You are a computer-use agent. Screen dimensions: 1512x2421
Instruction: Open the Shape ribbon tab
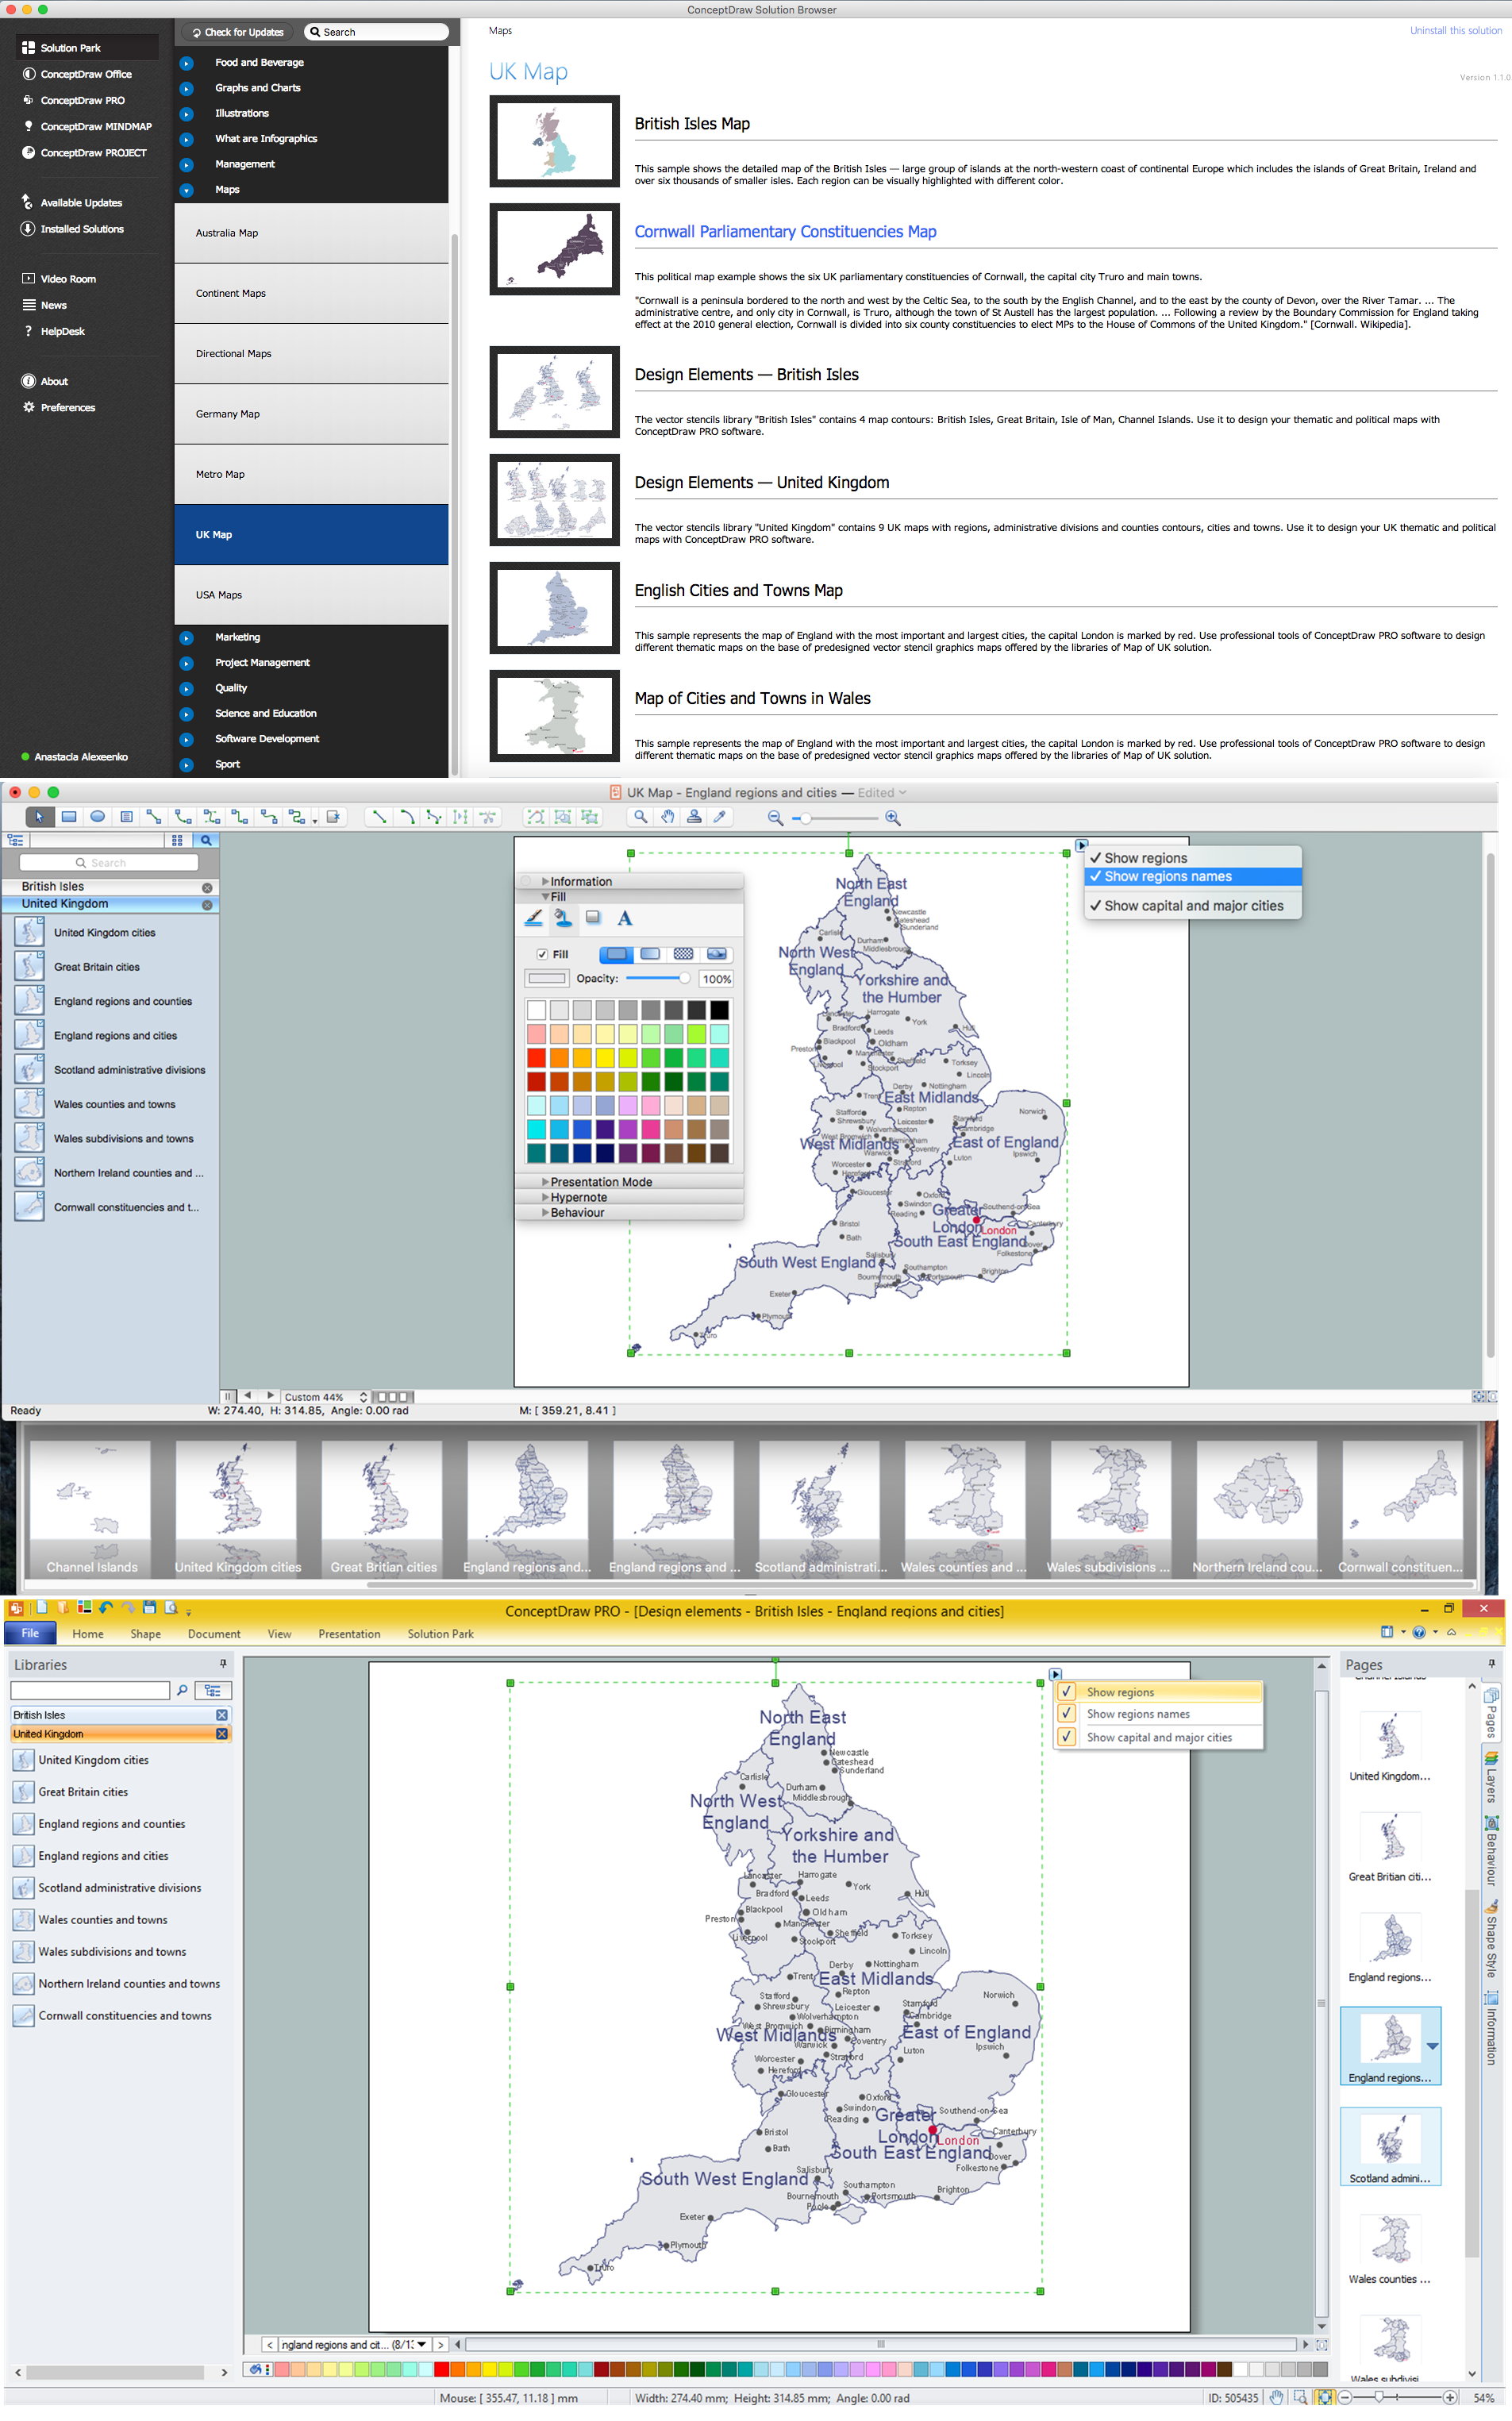coord(146,1634)
